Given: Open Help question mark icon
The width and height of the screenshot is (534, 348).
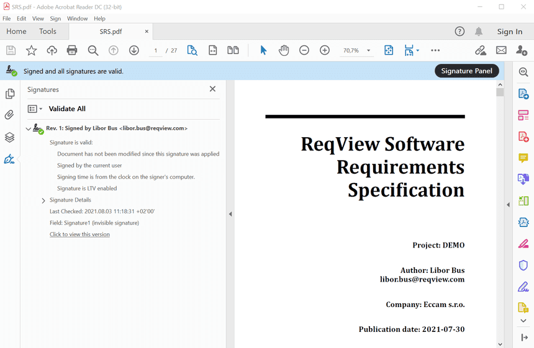Looking at the screenshot, I should [459, 31].
